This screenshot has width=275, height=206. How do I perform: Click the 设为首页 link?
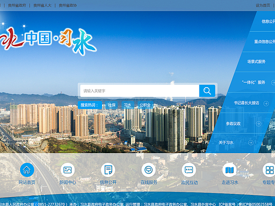[263, 5]
